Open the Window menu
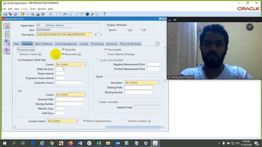Viewport: 262px width, 147px height. click(x=42, y=9)
